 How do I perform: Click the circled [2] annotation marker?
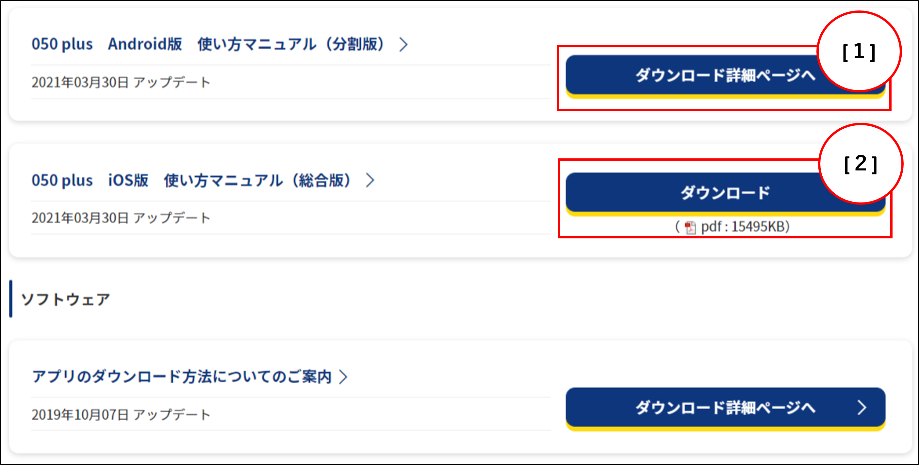pos(861,164)
